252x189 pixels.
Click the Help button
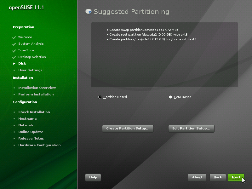tap(93, 177)
